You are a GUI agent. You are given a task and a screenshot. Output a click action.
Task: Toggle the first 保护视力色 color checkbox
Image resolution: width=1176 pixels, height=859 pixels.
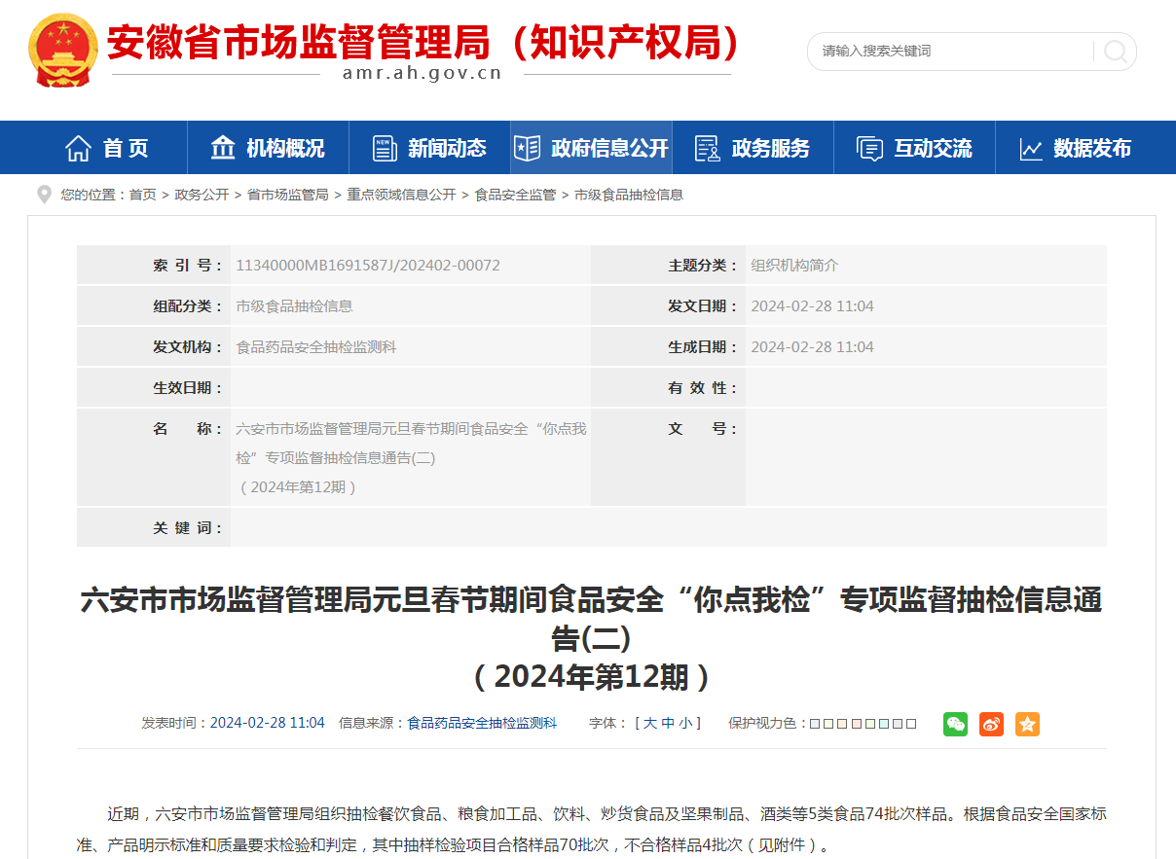click(816, 724)
